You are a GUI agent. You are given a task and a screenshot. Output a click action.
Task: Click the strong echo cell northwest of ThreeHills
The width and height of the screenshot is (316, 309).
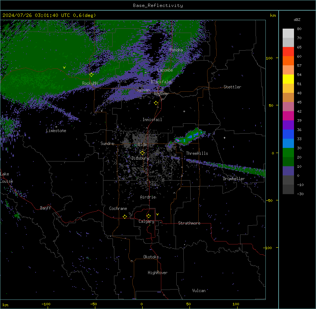coord(190,137)
